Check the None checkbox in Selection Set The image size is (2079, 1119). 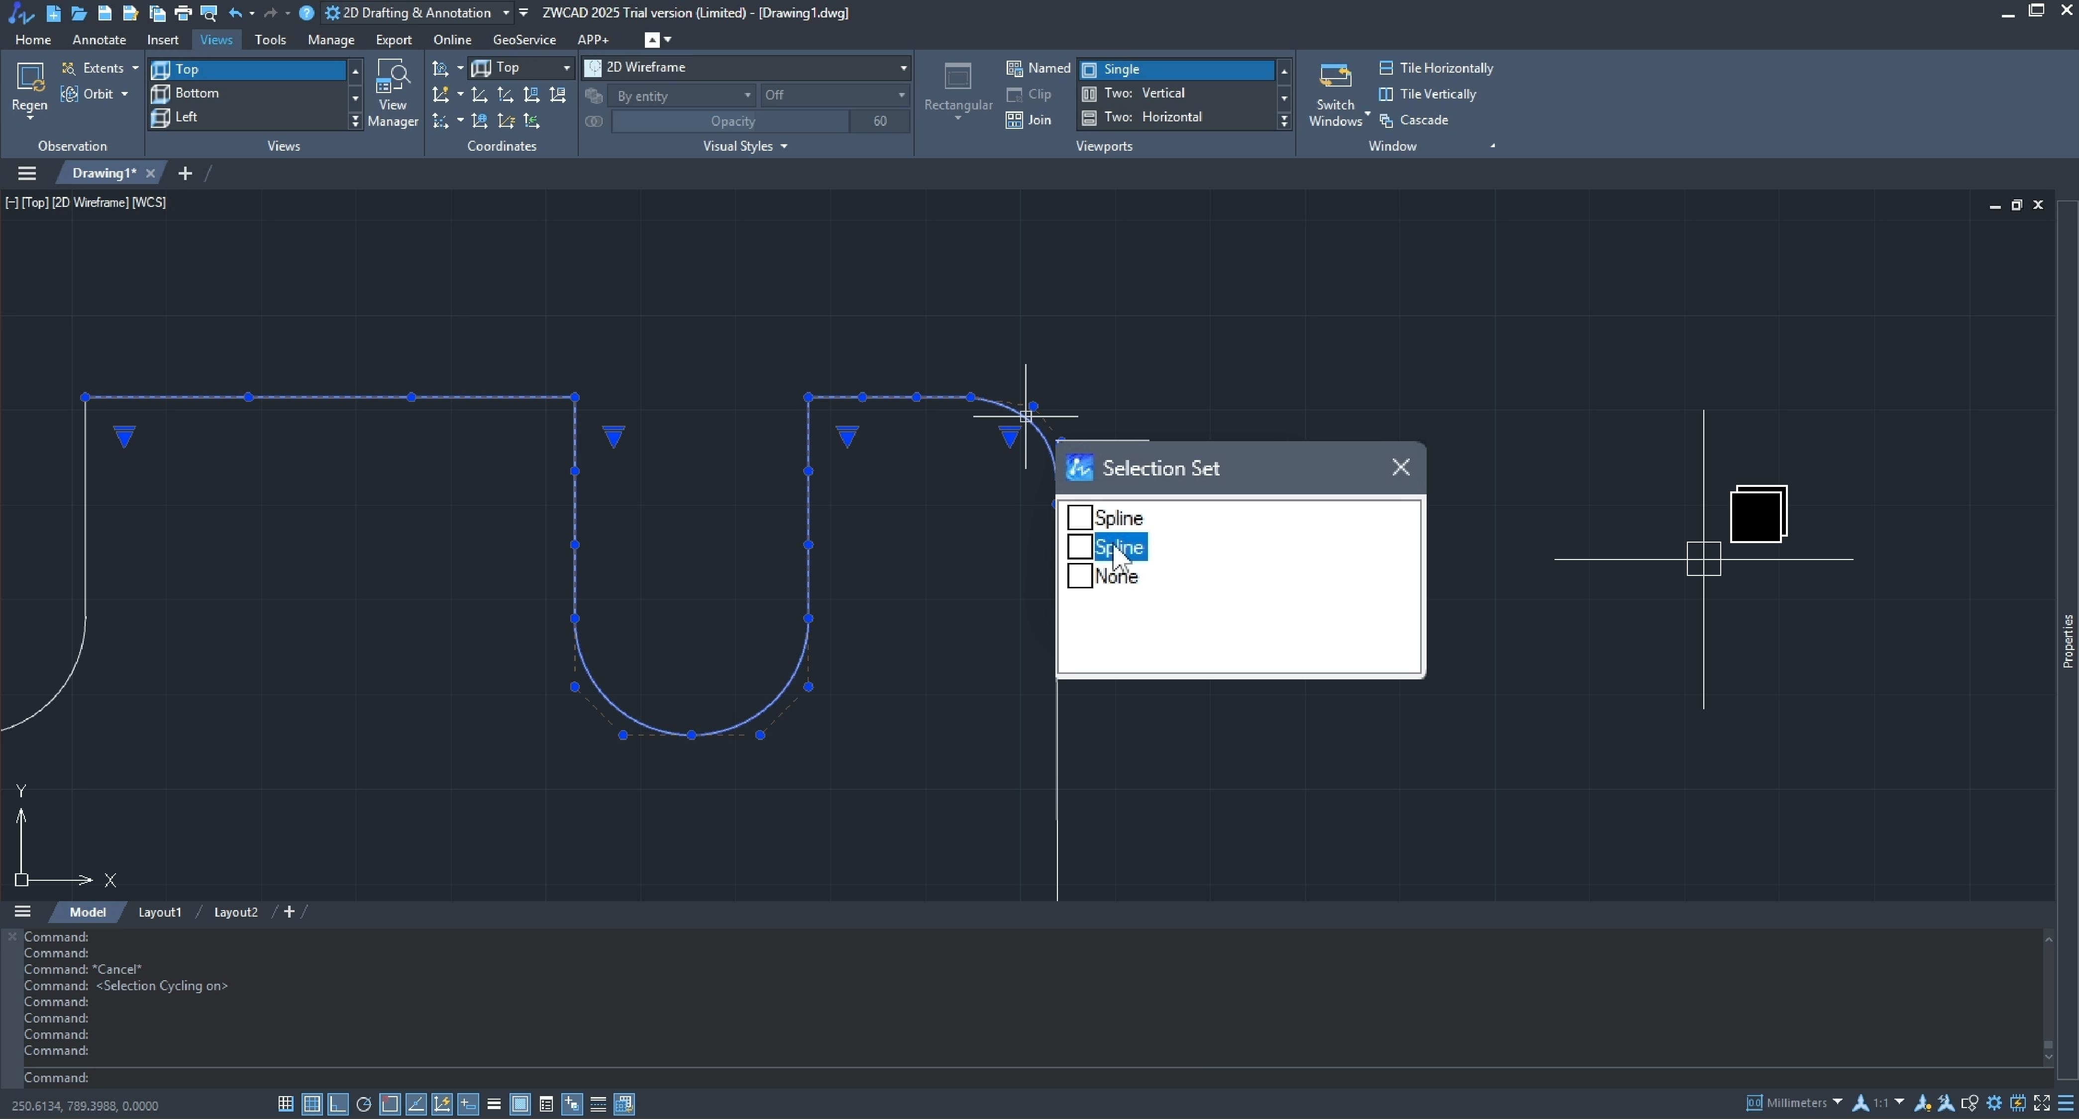pyautogui.click(x=1080, y=575)
